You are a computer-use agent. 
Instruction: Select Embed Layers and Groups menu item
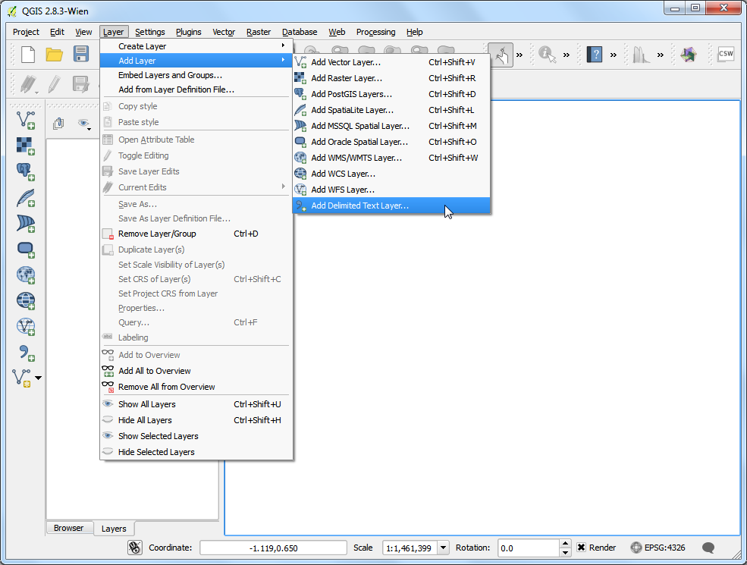(x=196, y=75)
